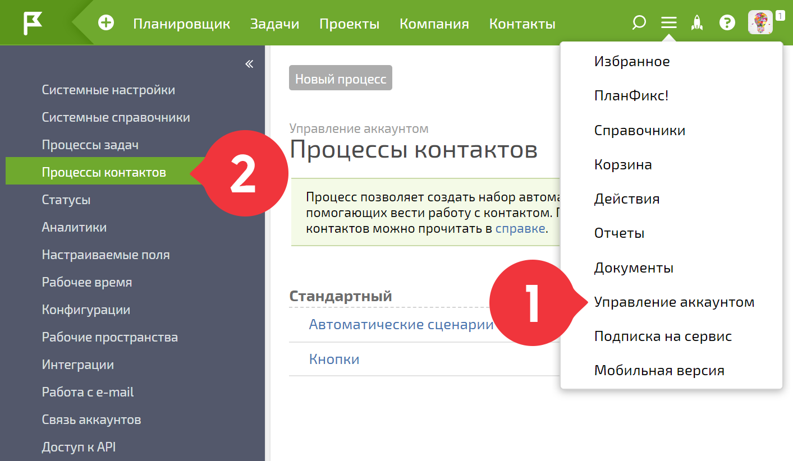This screenshot has width=793, height=461.
Task: Click the Новый процесс button
Action: pyautogui.click(x=341, y=78)
